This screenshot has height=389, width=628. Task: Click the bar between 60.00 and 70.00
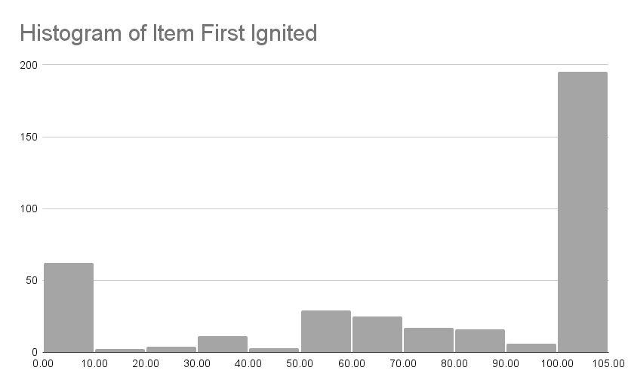tap(377, 335)
